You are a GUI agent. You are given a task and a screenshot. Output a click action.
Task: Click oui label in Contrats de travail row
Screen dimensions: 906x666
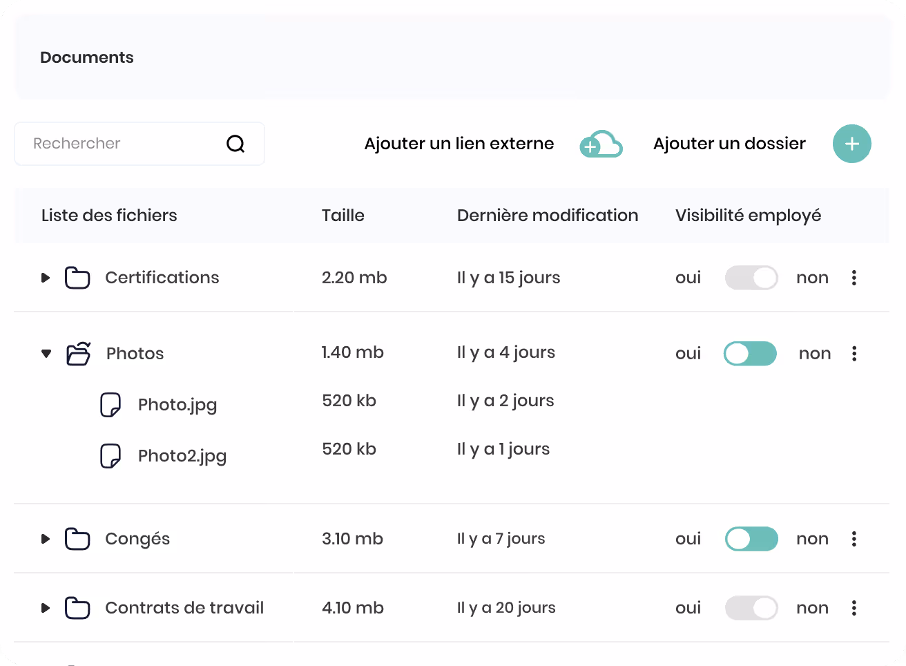[x=688, y=608]
